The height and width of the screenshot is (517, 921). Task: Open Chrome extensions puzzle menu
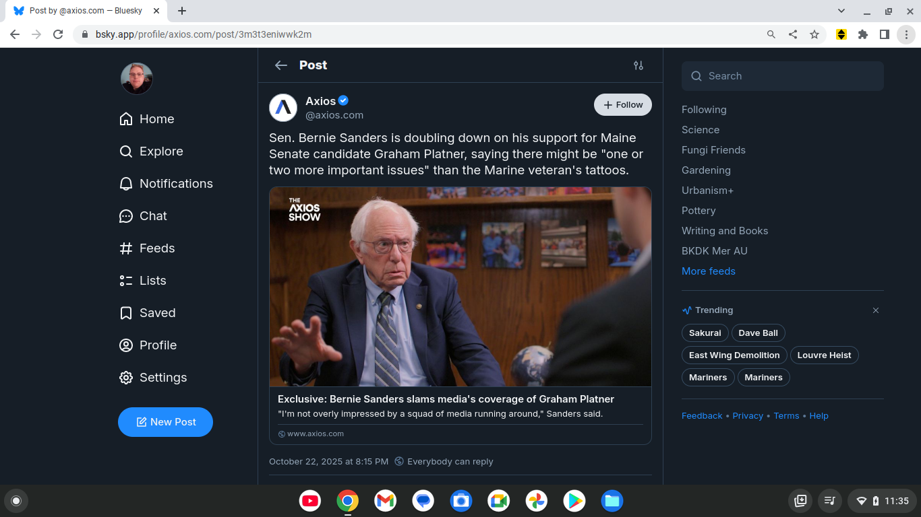(863, 34)
